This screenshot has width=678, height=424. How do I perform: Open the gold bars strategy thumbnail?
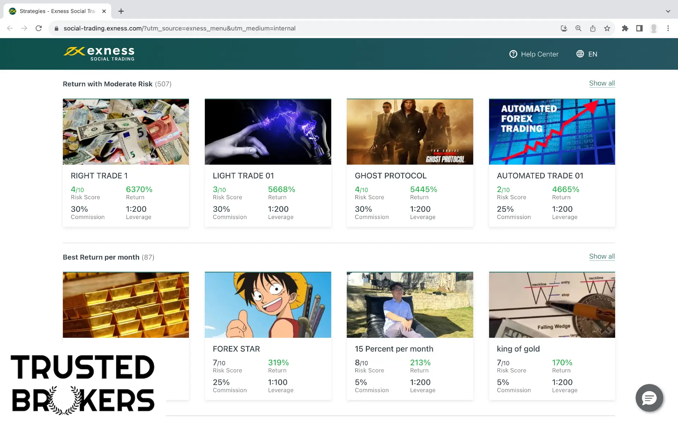tap(126, 305)
